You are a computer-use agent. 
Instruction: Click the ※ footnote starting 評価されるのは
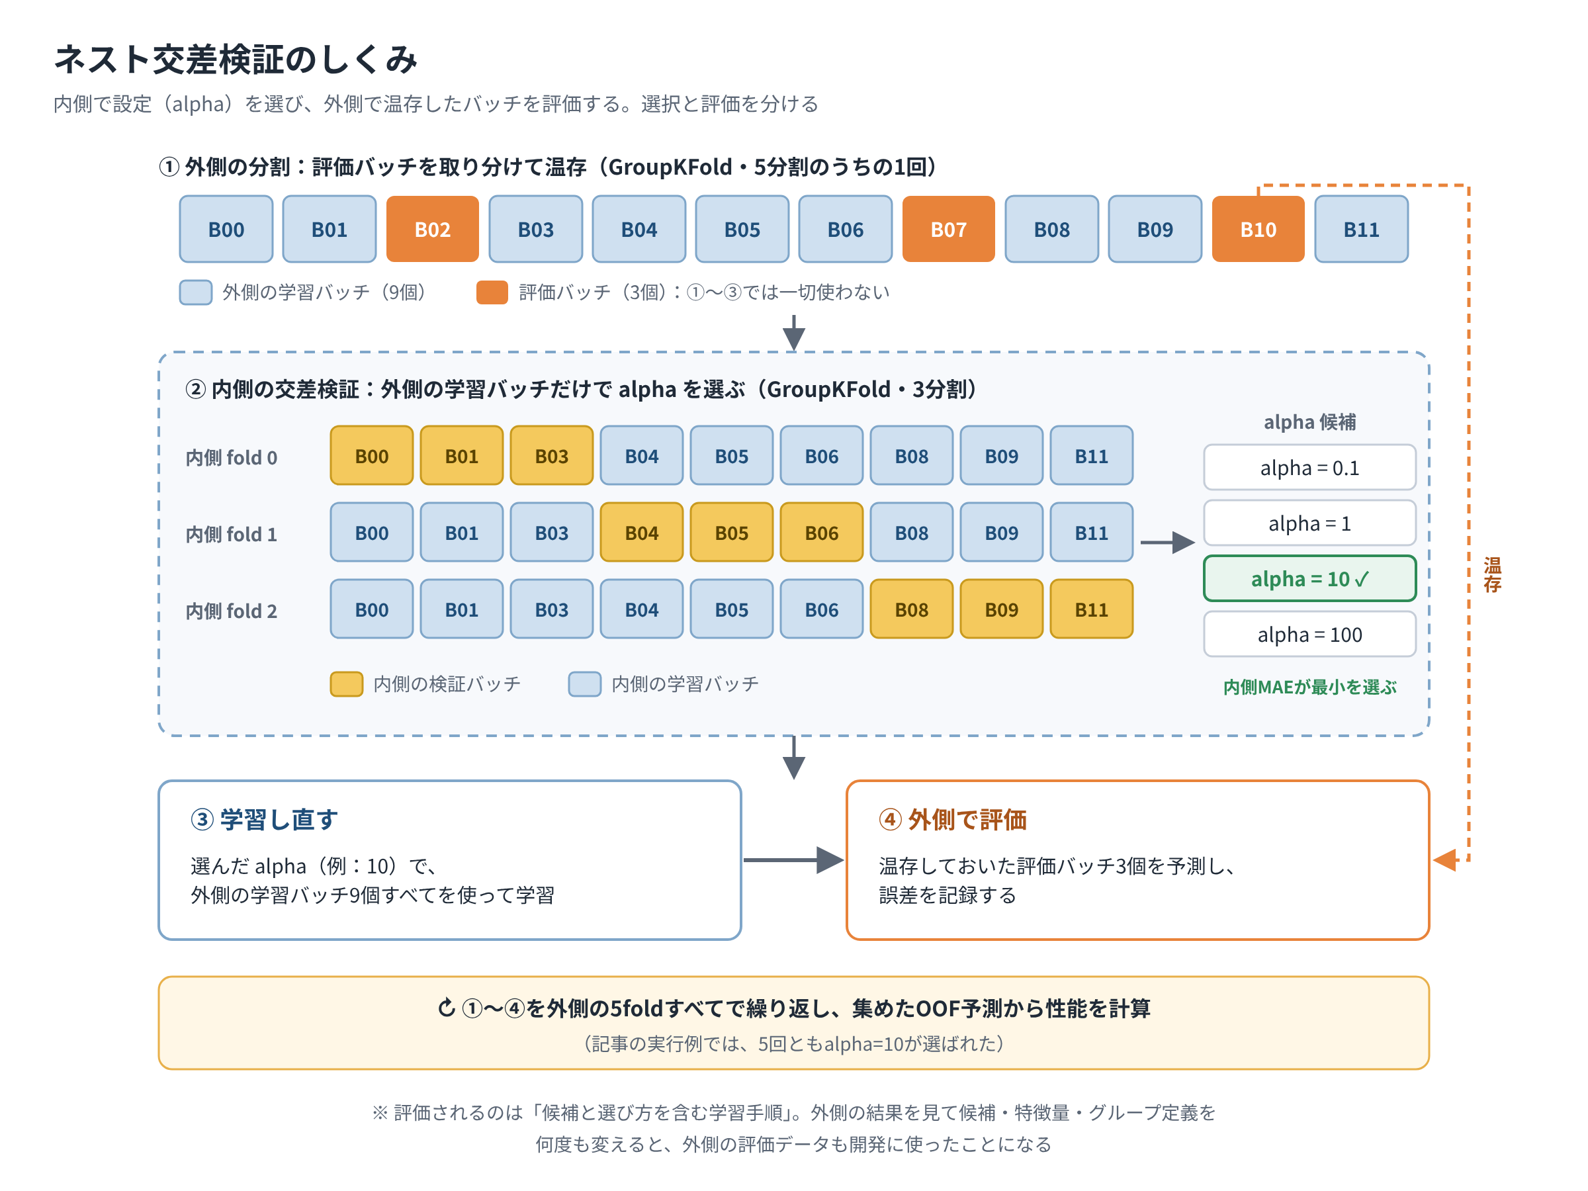pyautogui.click(x=793, y=1128)
